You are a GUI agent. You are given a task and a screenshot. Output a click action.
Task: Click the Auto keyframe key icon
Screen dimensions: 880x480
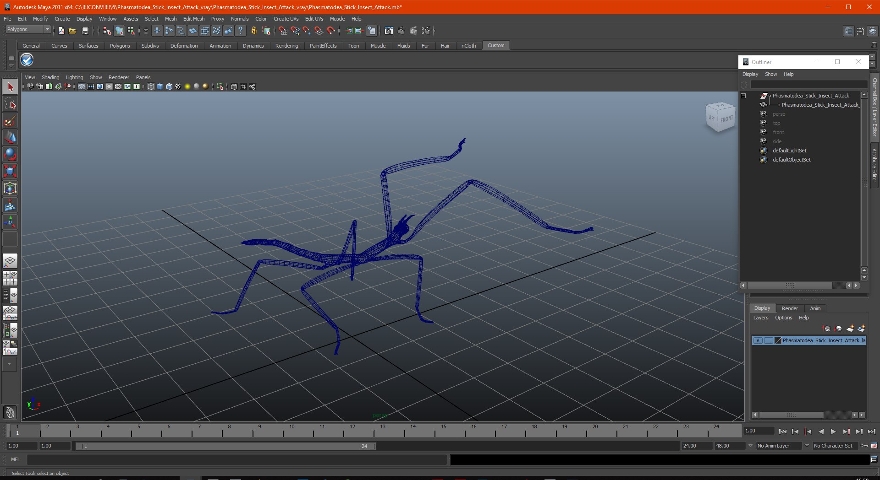click(x=864, y=446)
